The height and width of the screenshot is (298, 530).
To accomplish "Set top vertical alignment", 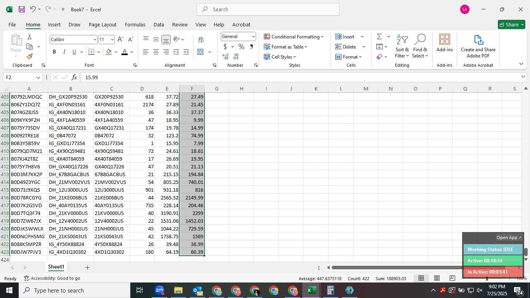I will [146, 40].
